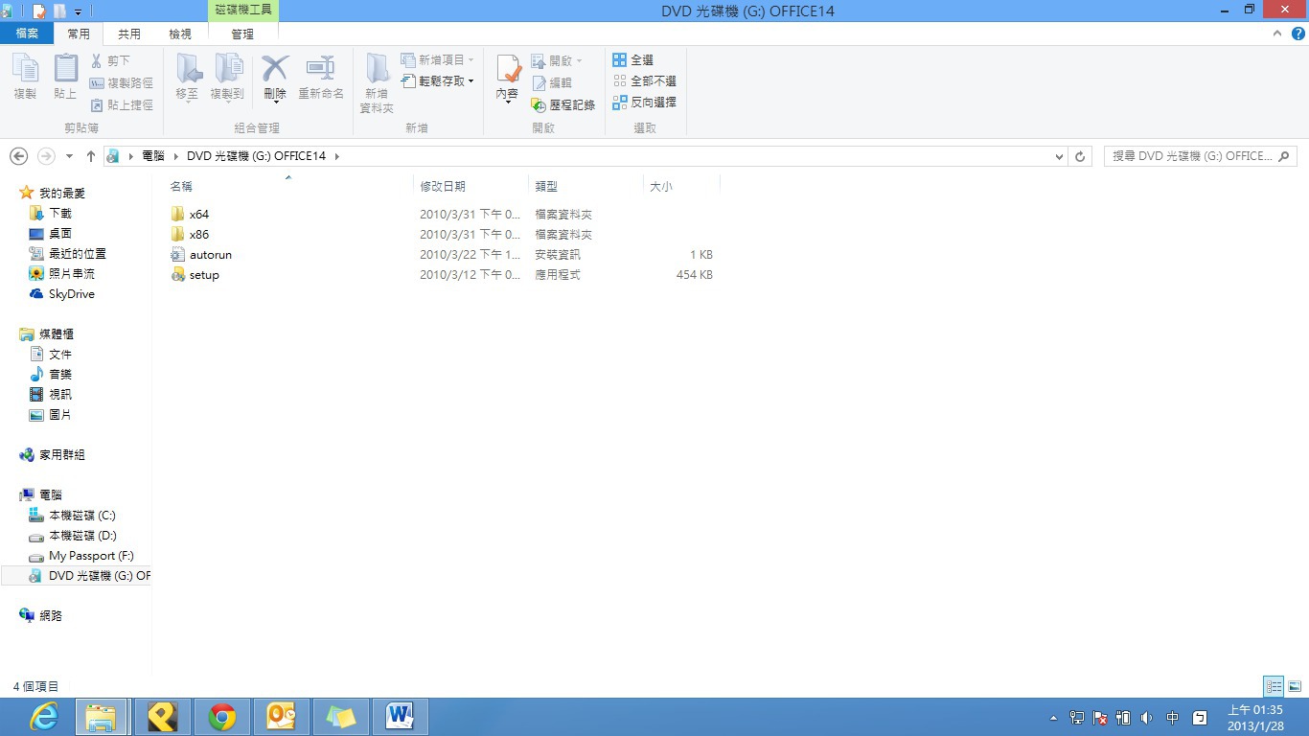
Task: Open Desktop (桌面) in favorites
Action: 50,234
